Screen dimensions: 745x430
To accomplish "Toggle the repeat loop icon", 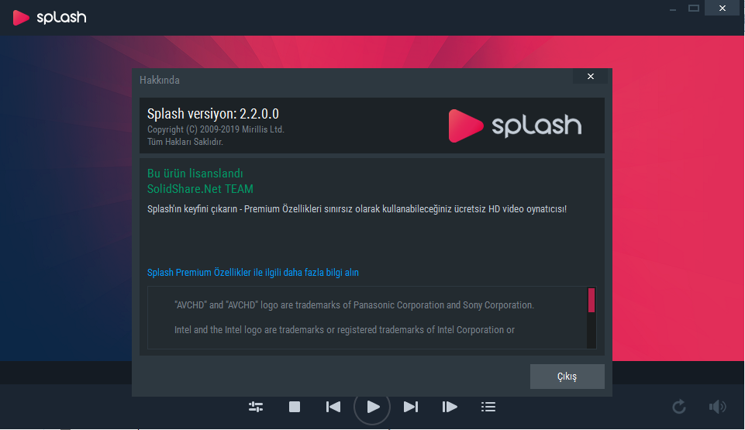I will tap(679, 407).
